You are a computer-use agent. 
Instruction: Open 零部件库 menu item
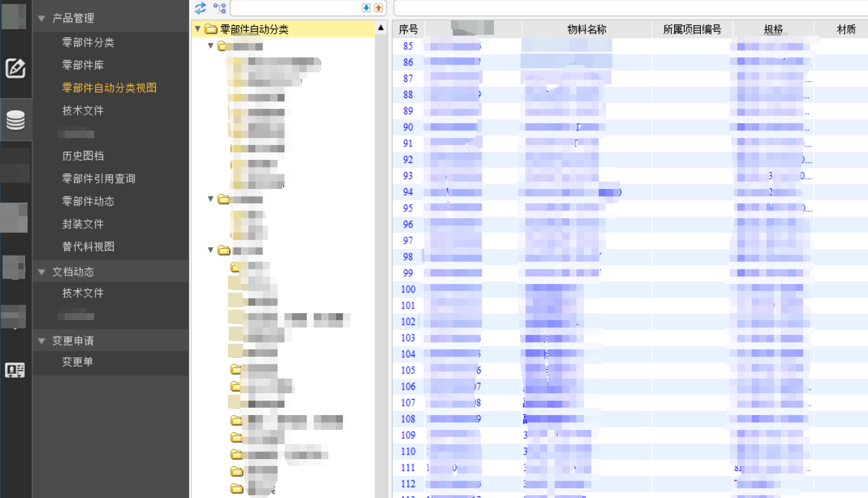pyautogui.click(x=83, y=65)
